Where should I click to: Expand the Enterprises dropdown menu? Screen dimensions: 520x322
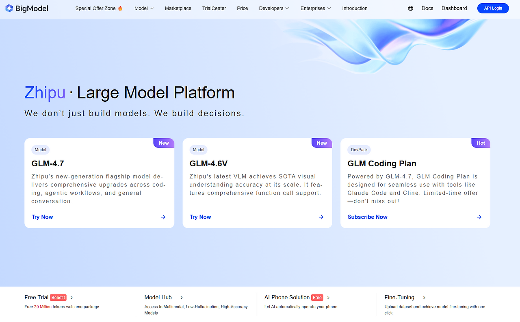316,8
